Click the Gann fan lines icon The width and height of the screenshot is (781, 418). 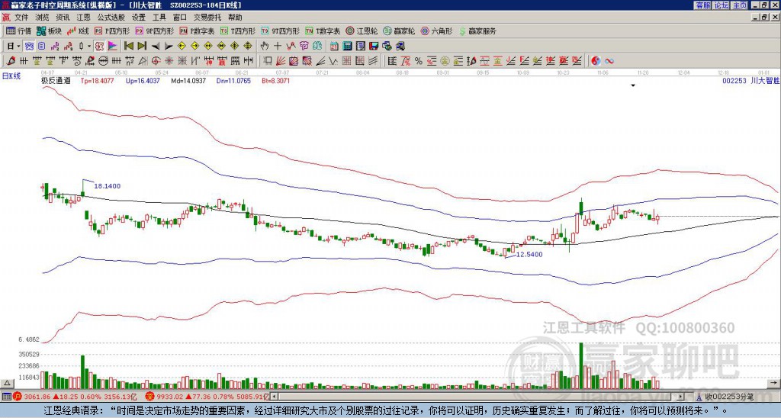281,61
